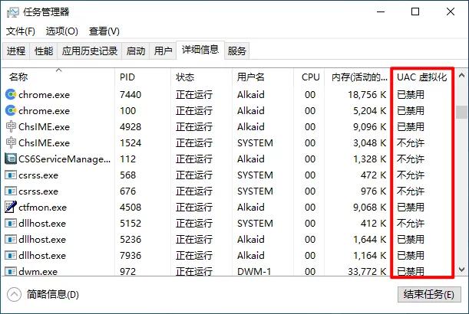469x314 pixels.
Task: Click the vertical scrollbar down arrow
Action: pyautogui.click(x=461, y=270)
